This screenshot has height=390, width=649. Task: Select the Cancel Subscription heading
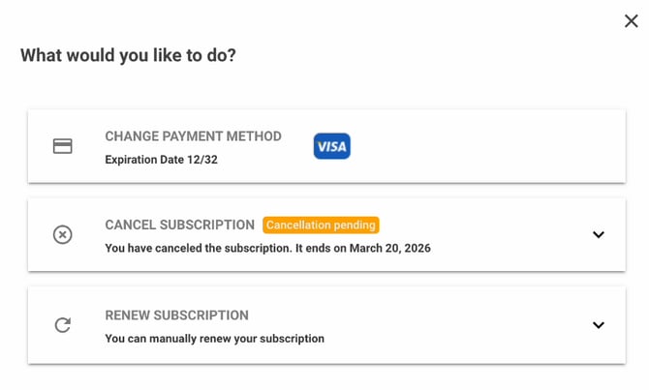coord(179,225)
